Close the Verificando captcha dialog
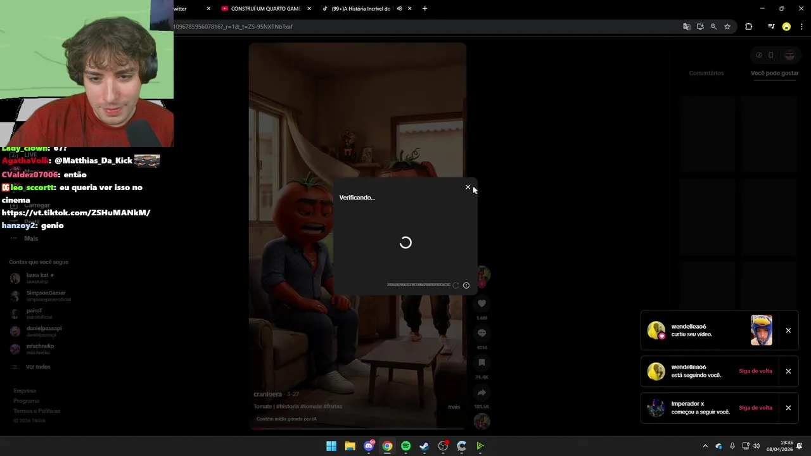The width and height of the screenshot is (811, 456). [x=468, y=187]
